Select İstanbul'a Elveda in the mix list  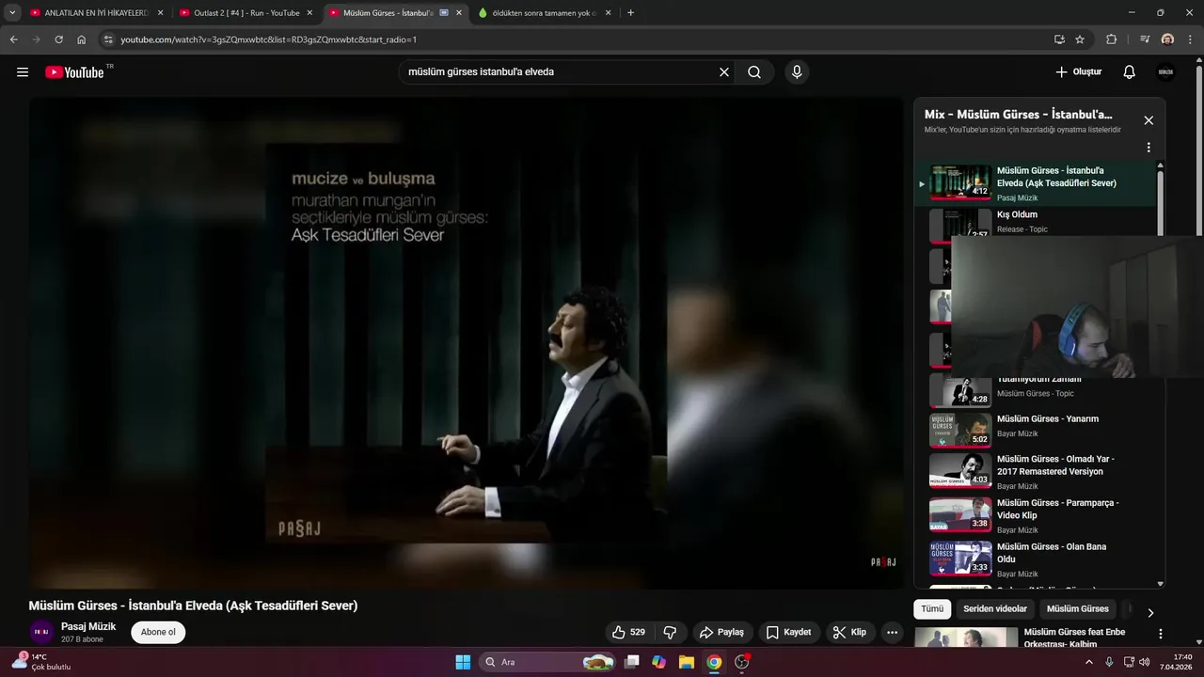tap(1038, 183)
